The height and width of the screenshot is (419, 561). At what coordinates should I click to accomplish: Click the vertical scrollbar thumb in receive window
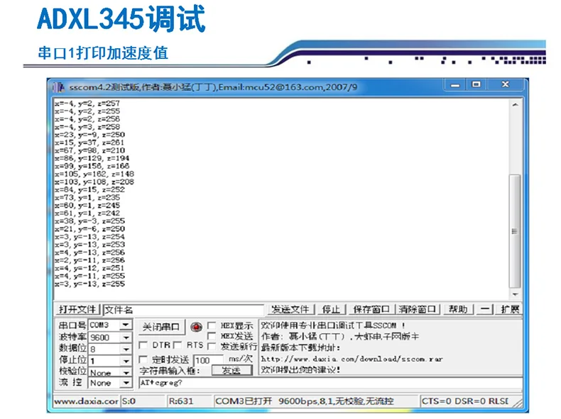(515, 231)
